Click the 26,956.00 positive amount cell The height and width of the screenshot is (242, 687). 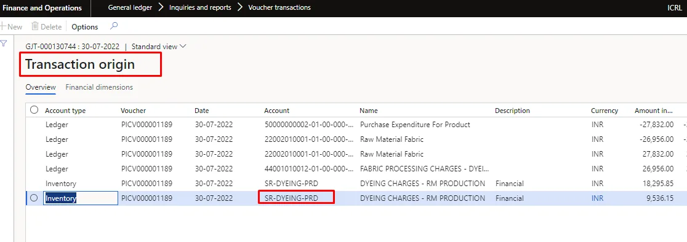point(657,169)
